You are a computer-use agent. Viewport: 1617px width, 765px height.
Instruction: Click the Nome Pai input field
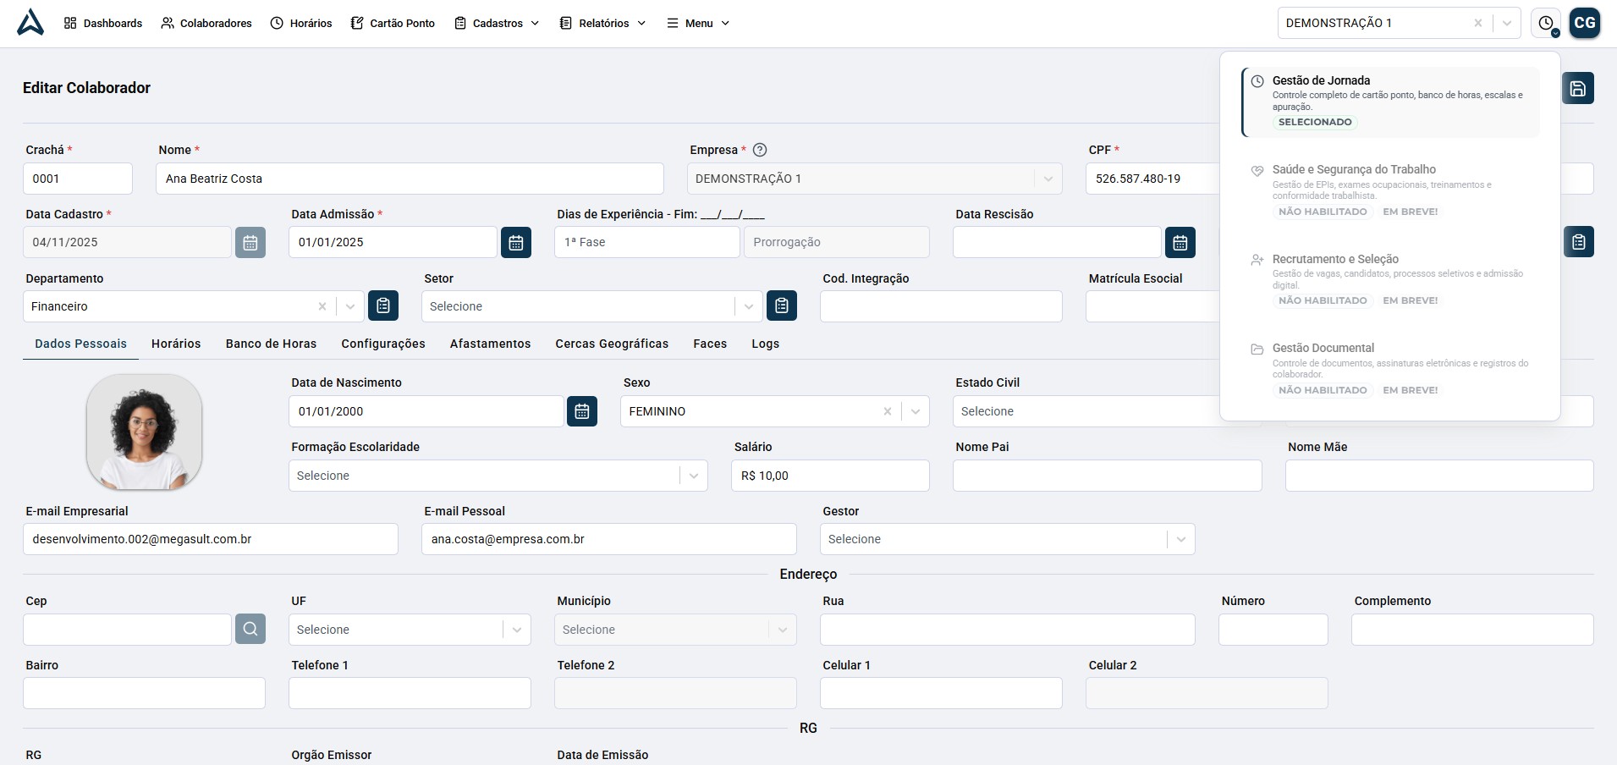(1108, 476)
